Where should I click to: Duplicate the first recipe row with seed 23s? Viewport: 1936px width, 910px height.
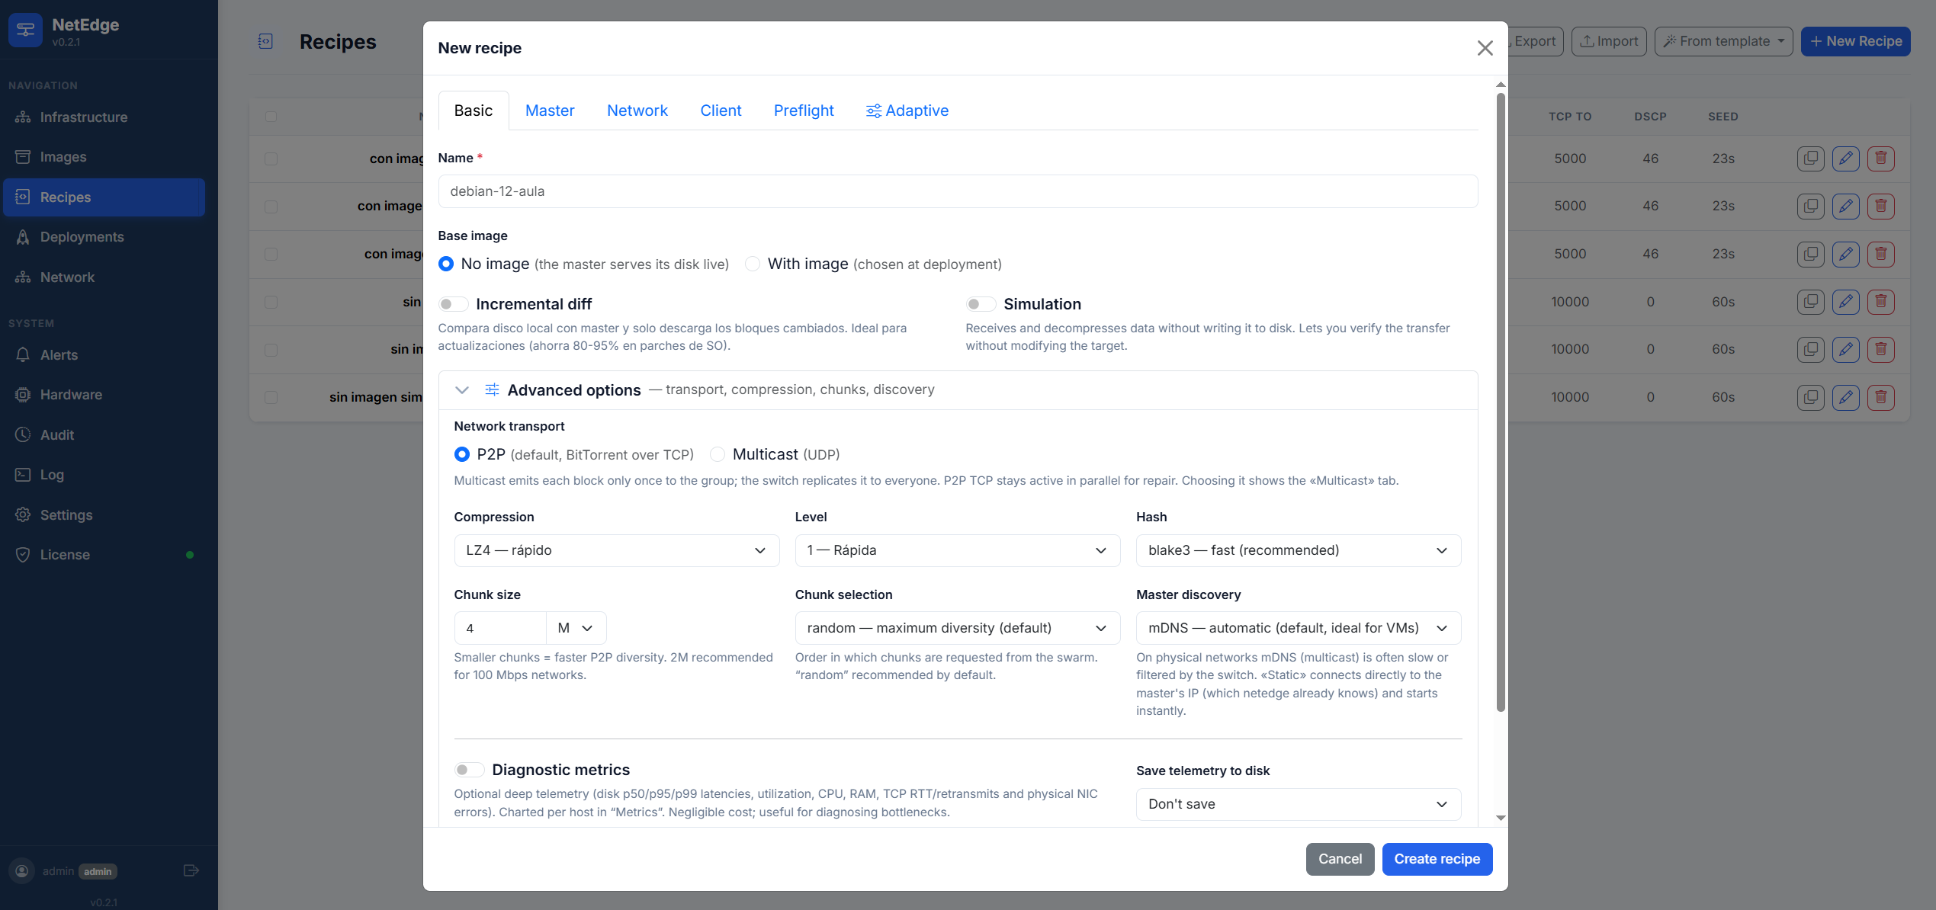coord(1810,159)
